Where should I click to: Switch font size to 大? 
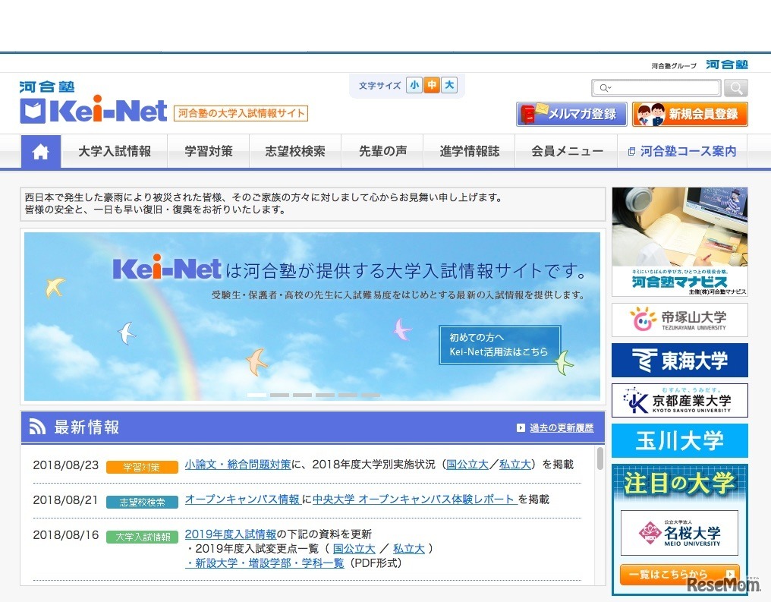448,86
